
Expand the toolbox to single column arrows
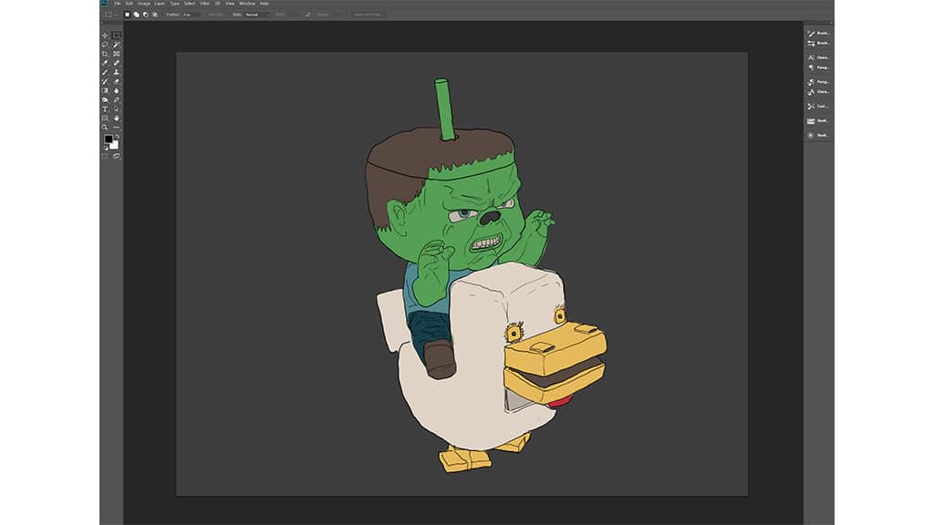[102, 23]
